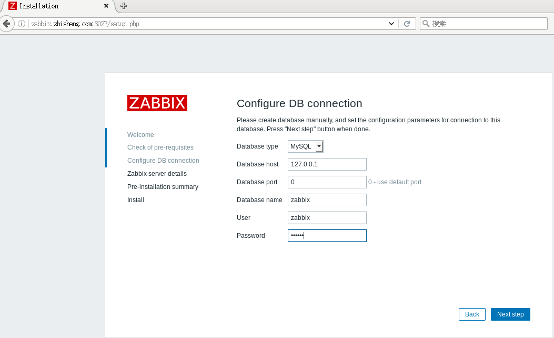Click the Install step in sidebar
This screenshot has height=338, width=554.
136,200
